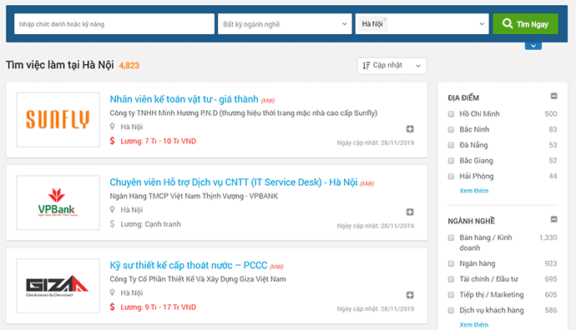This screenshot has height=330, width=576.
Task: Open job Chuyên viên Hỗ trợ Dịch vụ CNTT
Action: tap(234, 182)
